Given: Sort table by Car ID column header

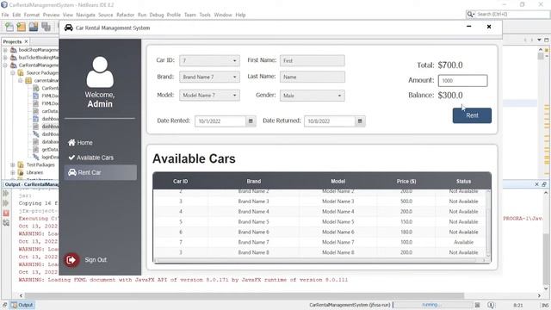Looking at the screenshot, I should (180, 182).
